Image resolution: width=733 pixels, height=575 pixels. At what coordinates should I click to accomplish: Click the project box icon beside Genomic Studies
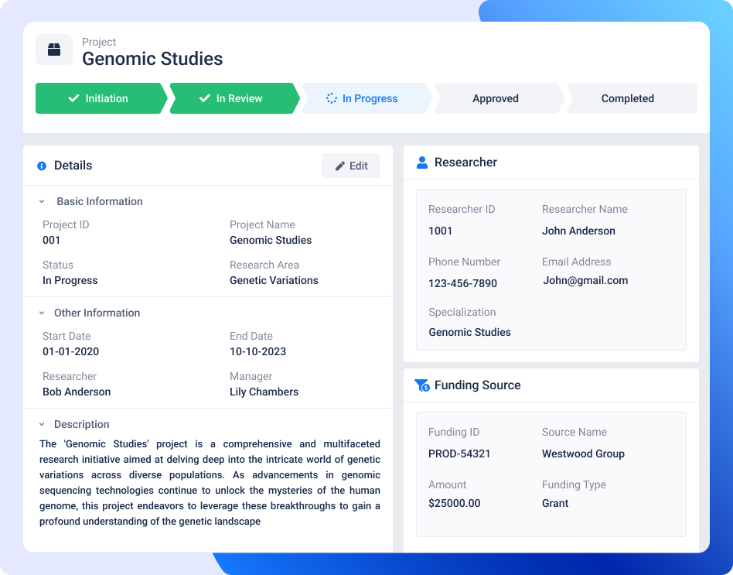click(54, 50)
